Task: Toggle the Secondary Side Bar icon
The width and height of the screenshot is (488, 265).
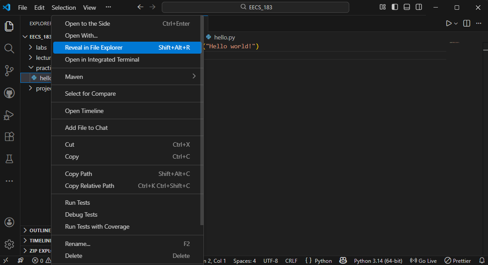Action: click(419, 7)
